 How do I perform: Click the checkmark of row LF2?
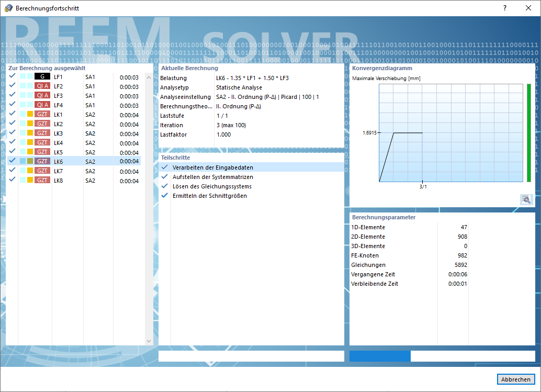pos(12,85)
